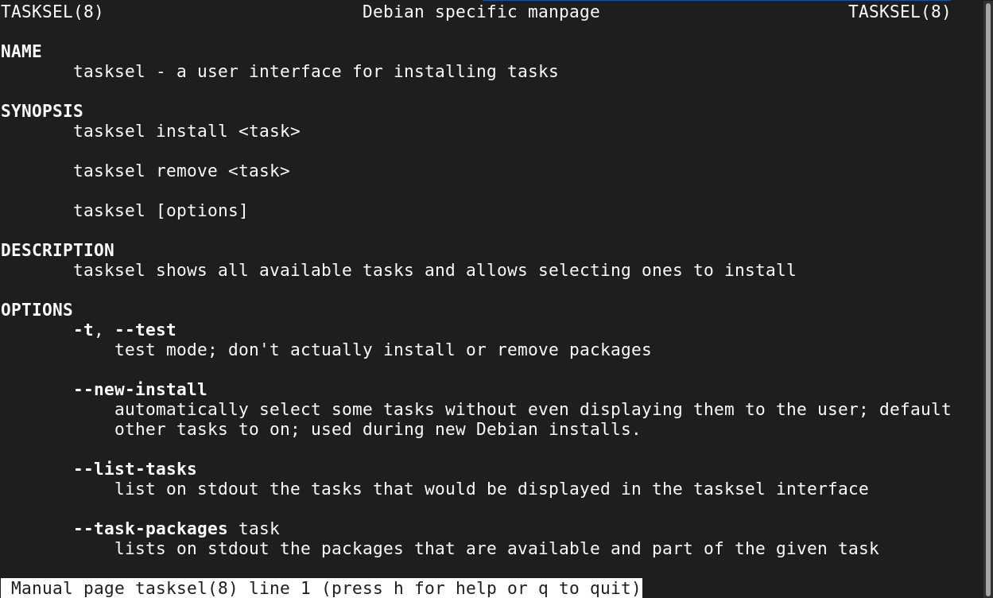
Task: Click the --new-install option
Action: click(140, 390)
